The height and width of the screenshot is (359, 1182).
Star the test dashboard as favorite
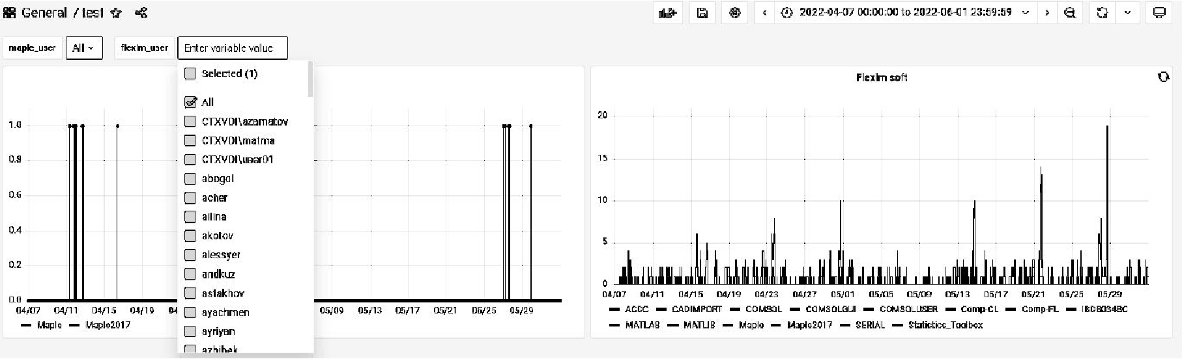(116, 13)
